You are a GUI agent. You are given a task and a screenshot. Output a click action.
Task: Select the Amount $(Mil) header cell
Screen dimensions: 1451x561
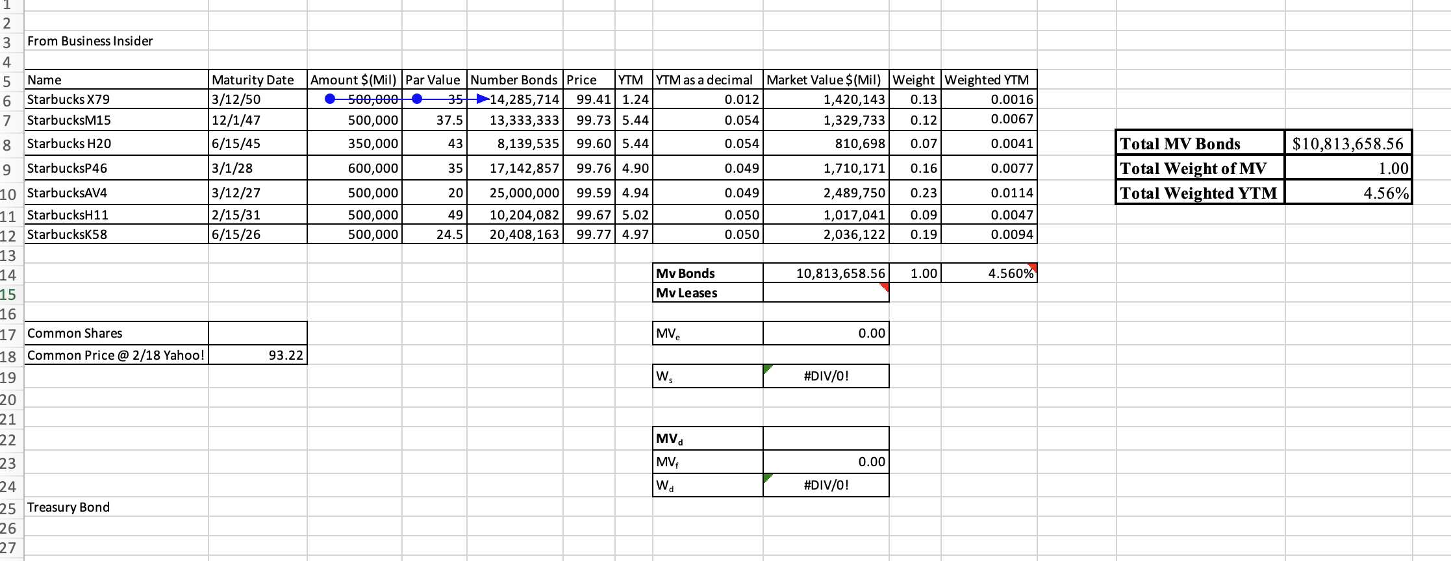click(355, 80)
